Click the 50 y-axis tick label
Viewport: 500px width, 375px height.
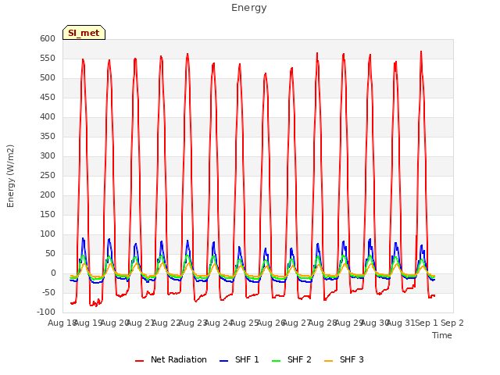click(50, 253)
